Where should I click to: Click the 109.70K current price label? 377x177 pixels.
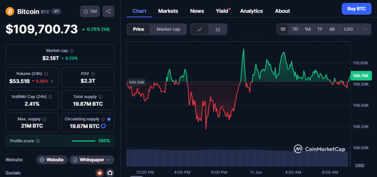[361, 76]
